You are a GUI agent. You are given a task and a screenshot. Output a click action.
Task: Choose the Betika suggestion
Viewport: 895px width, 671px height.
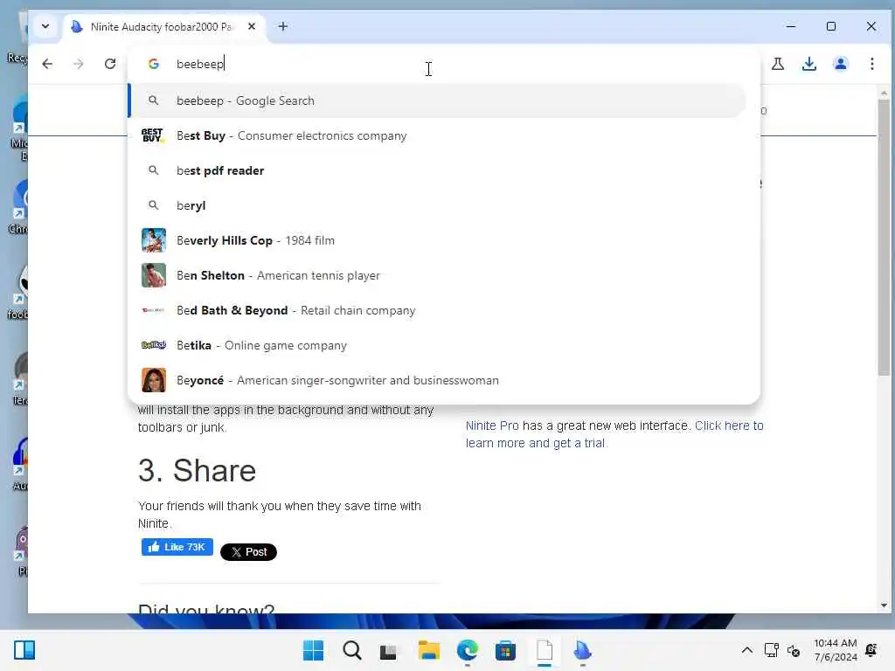(438, 345)
